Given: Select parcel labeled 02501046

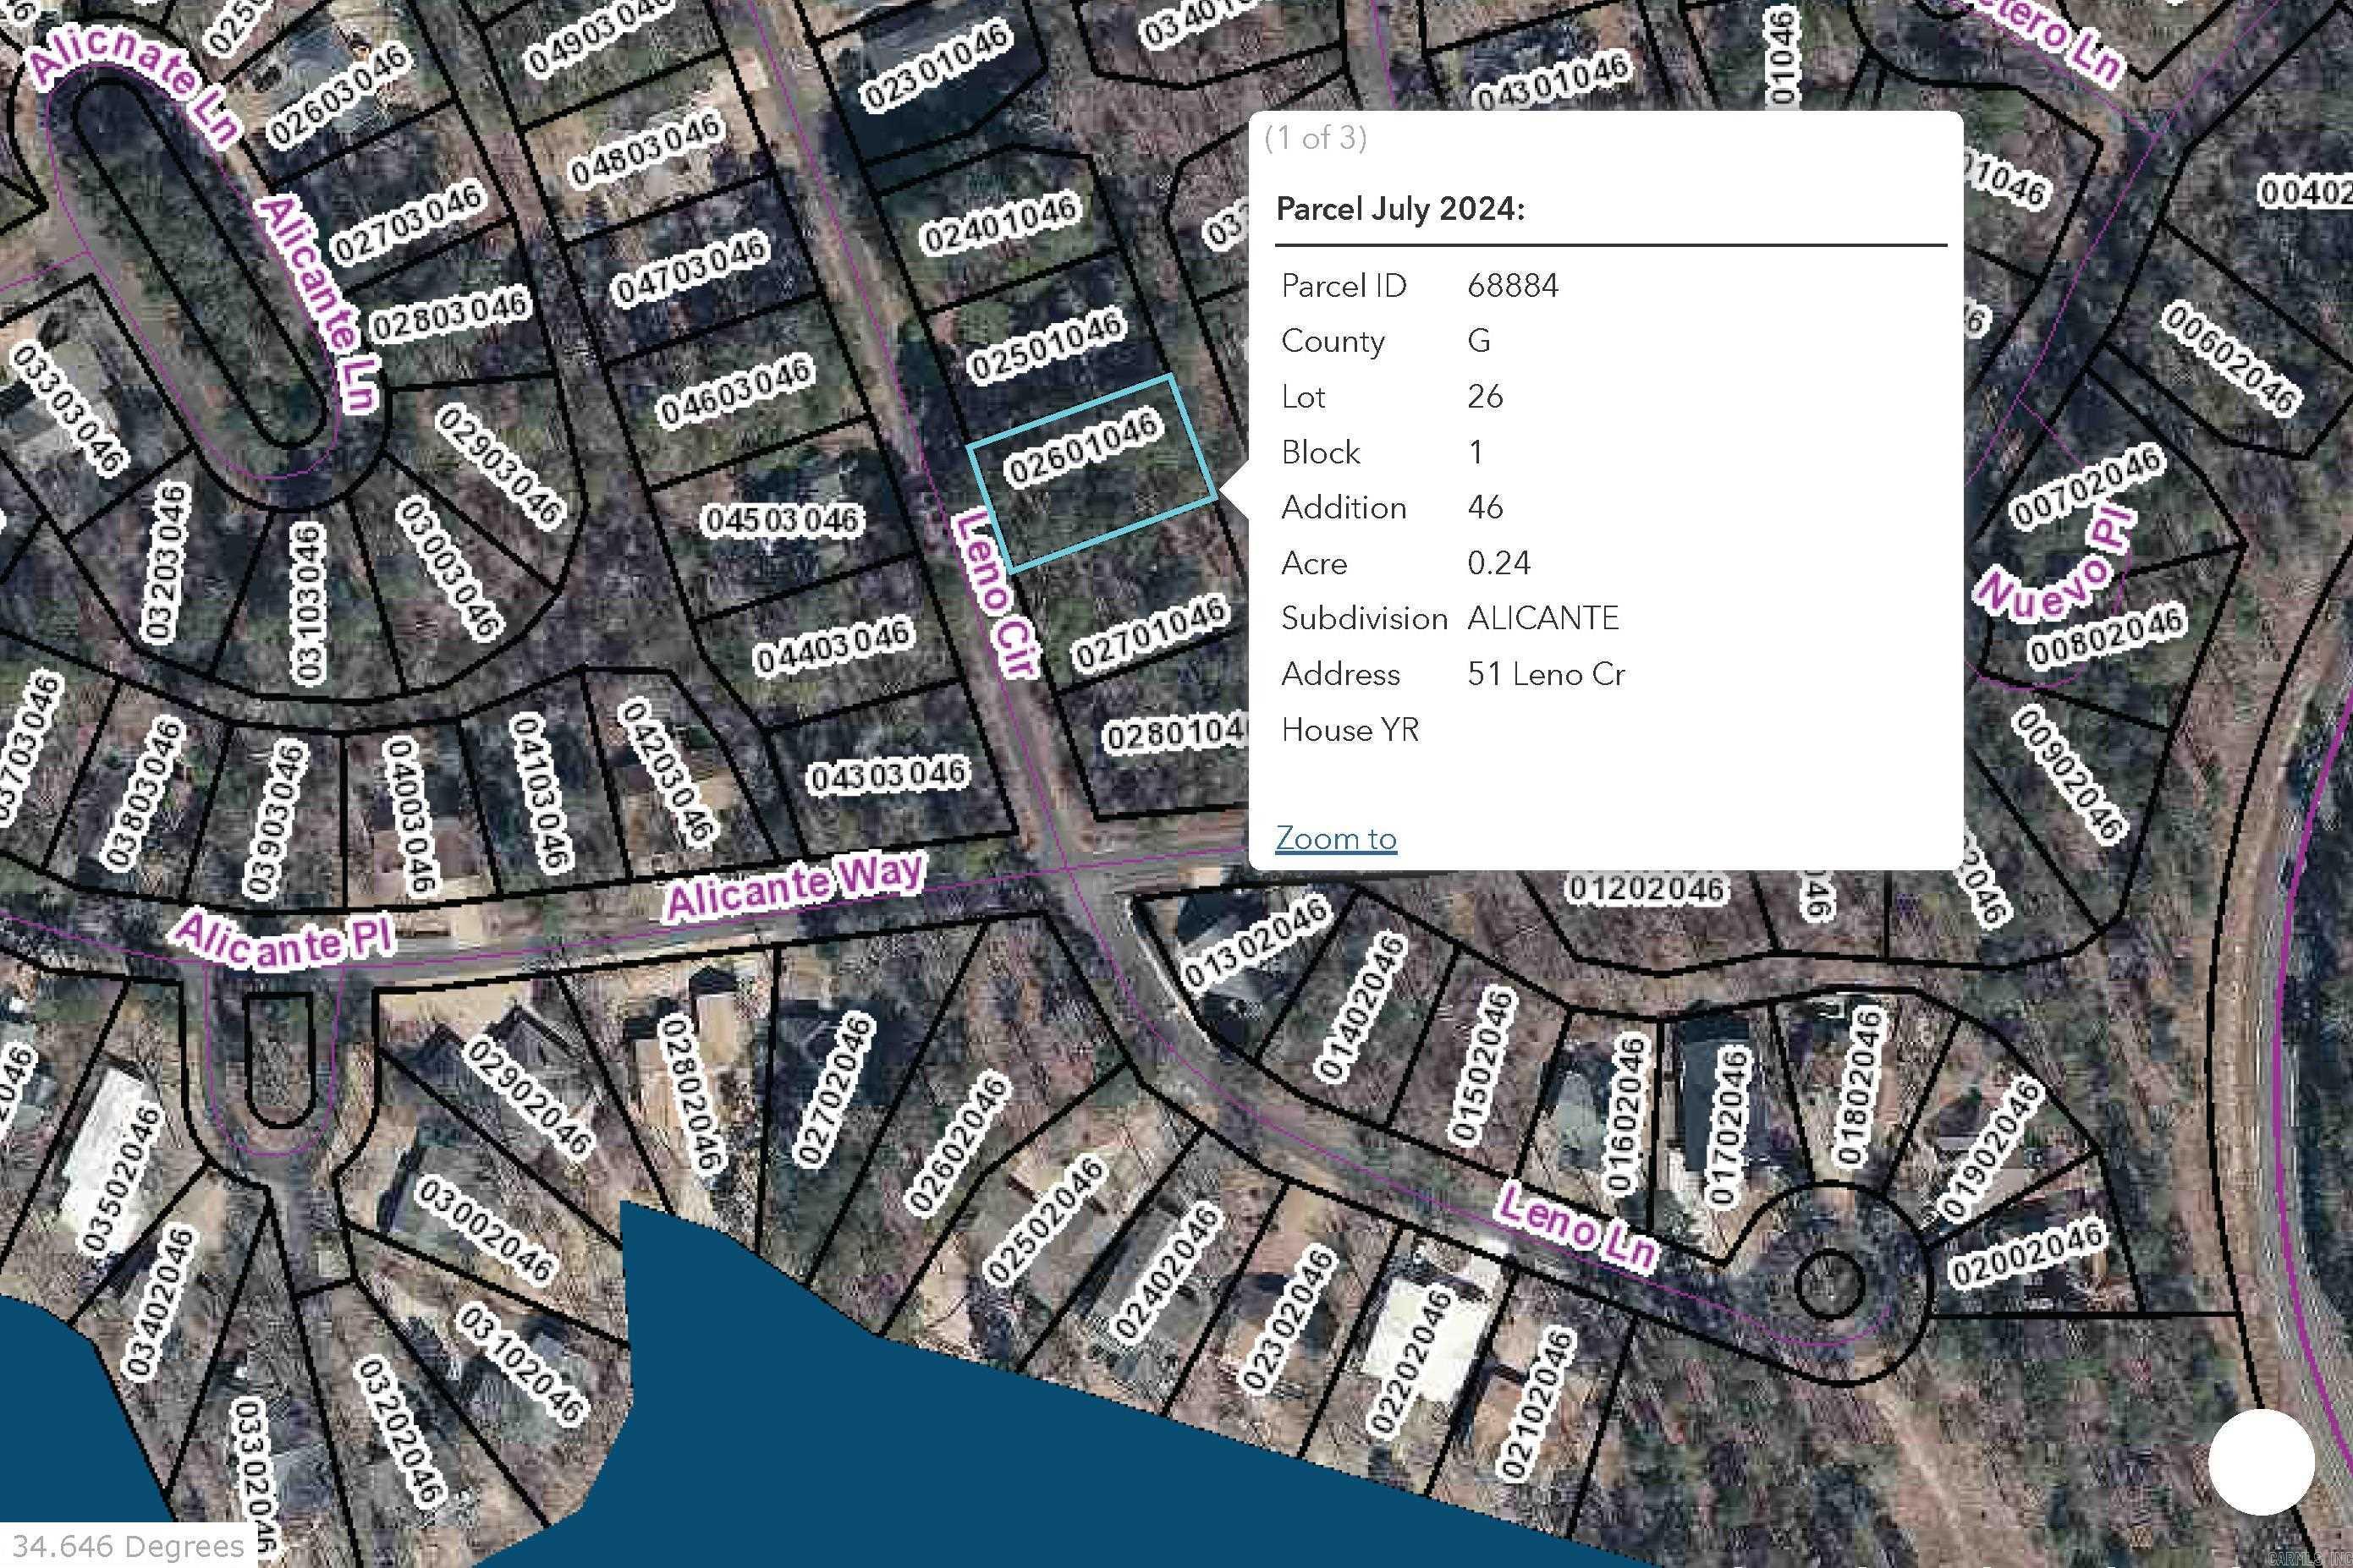Looking at the screenshot, I should (x=1047, y=346).
